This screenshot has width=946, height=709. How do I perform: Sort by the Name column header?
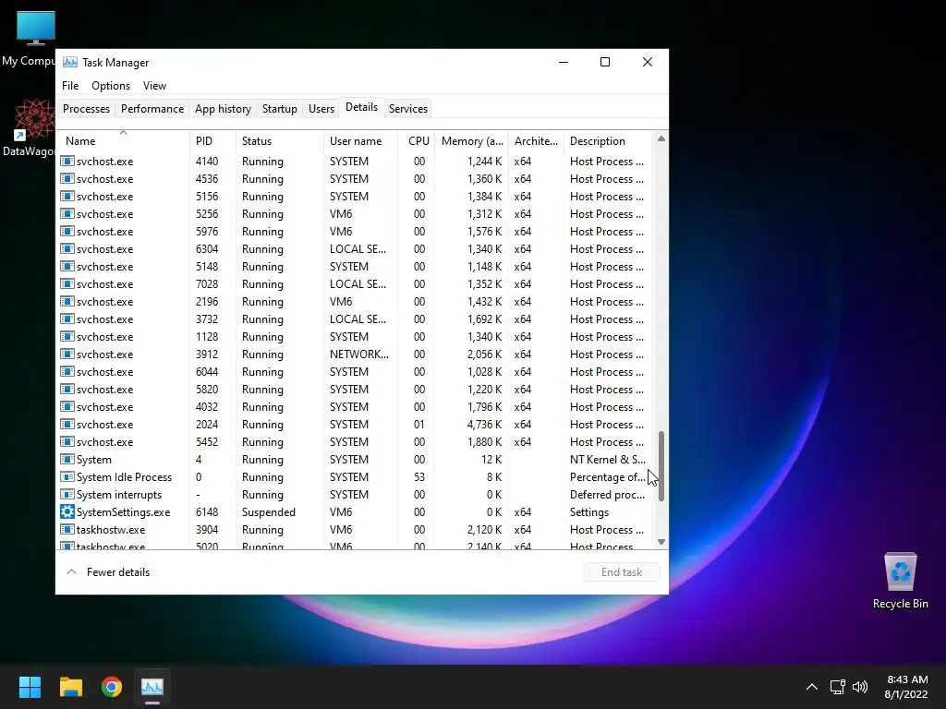pyautogui.click(x=123, y=140)
